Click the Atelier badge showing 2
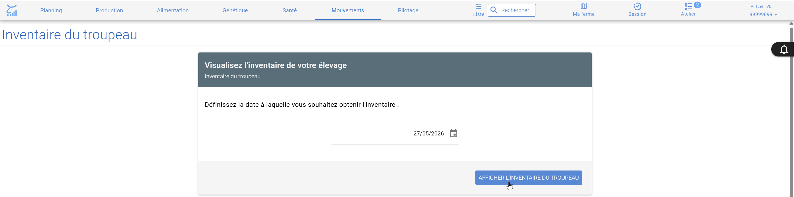 pyautogui.click(x=697, y=5)
